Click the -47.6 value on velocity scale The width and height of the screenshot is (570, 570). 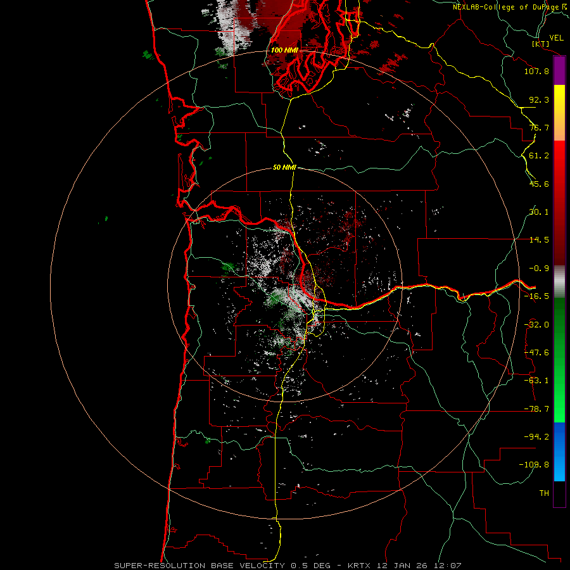tap(536, 353)
